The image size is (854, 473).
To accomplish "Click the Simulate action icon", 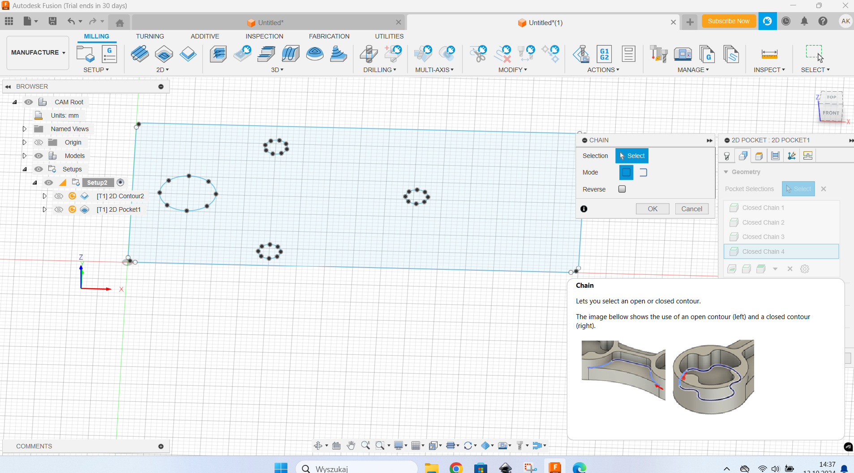I will coord(581,54).
